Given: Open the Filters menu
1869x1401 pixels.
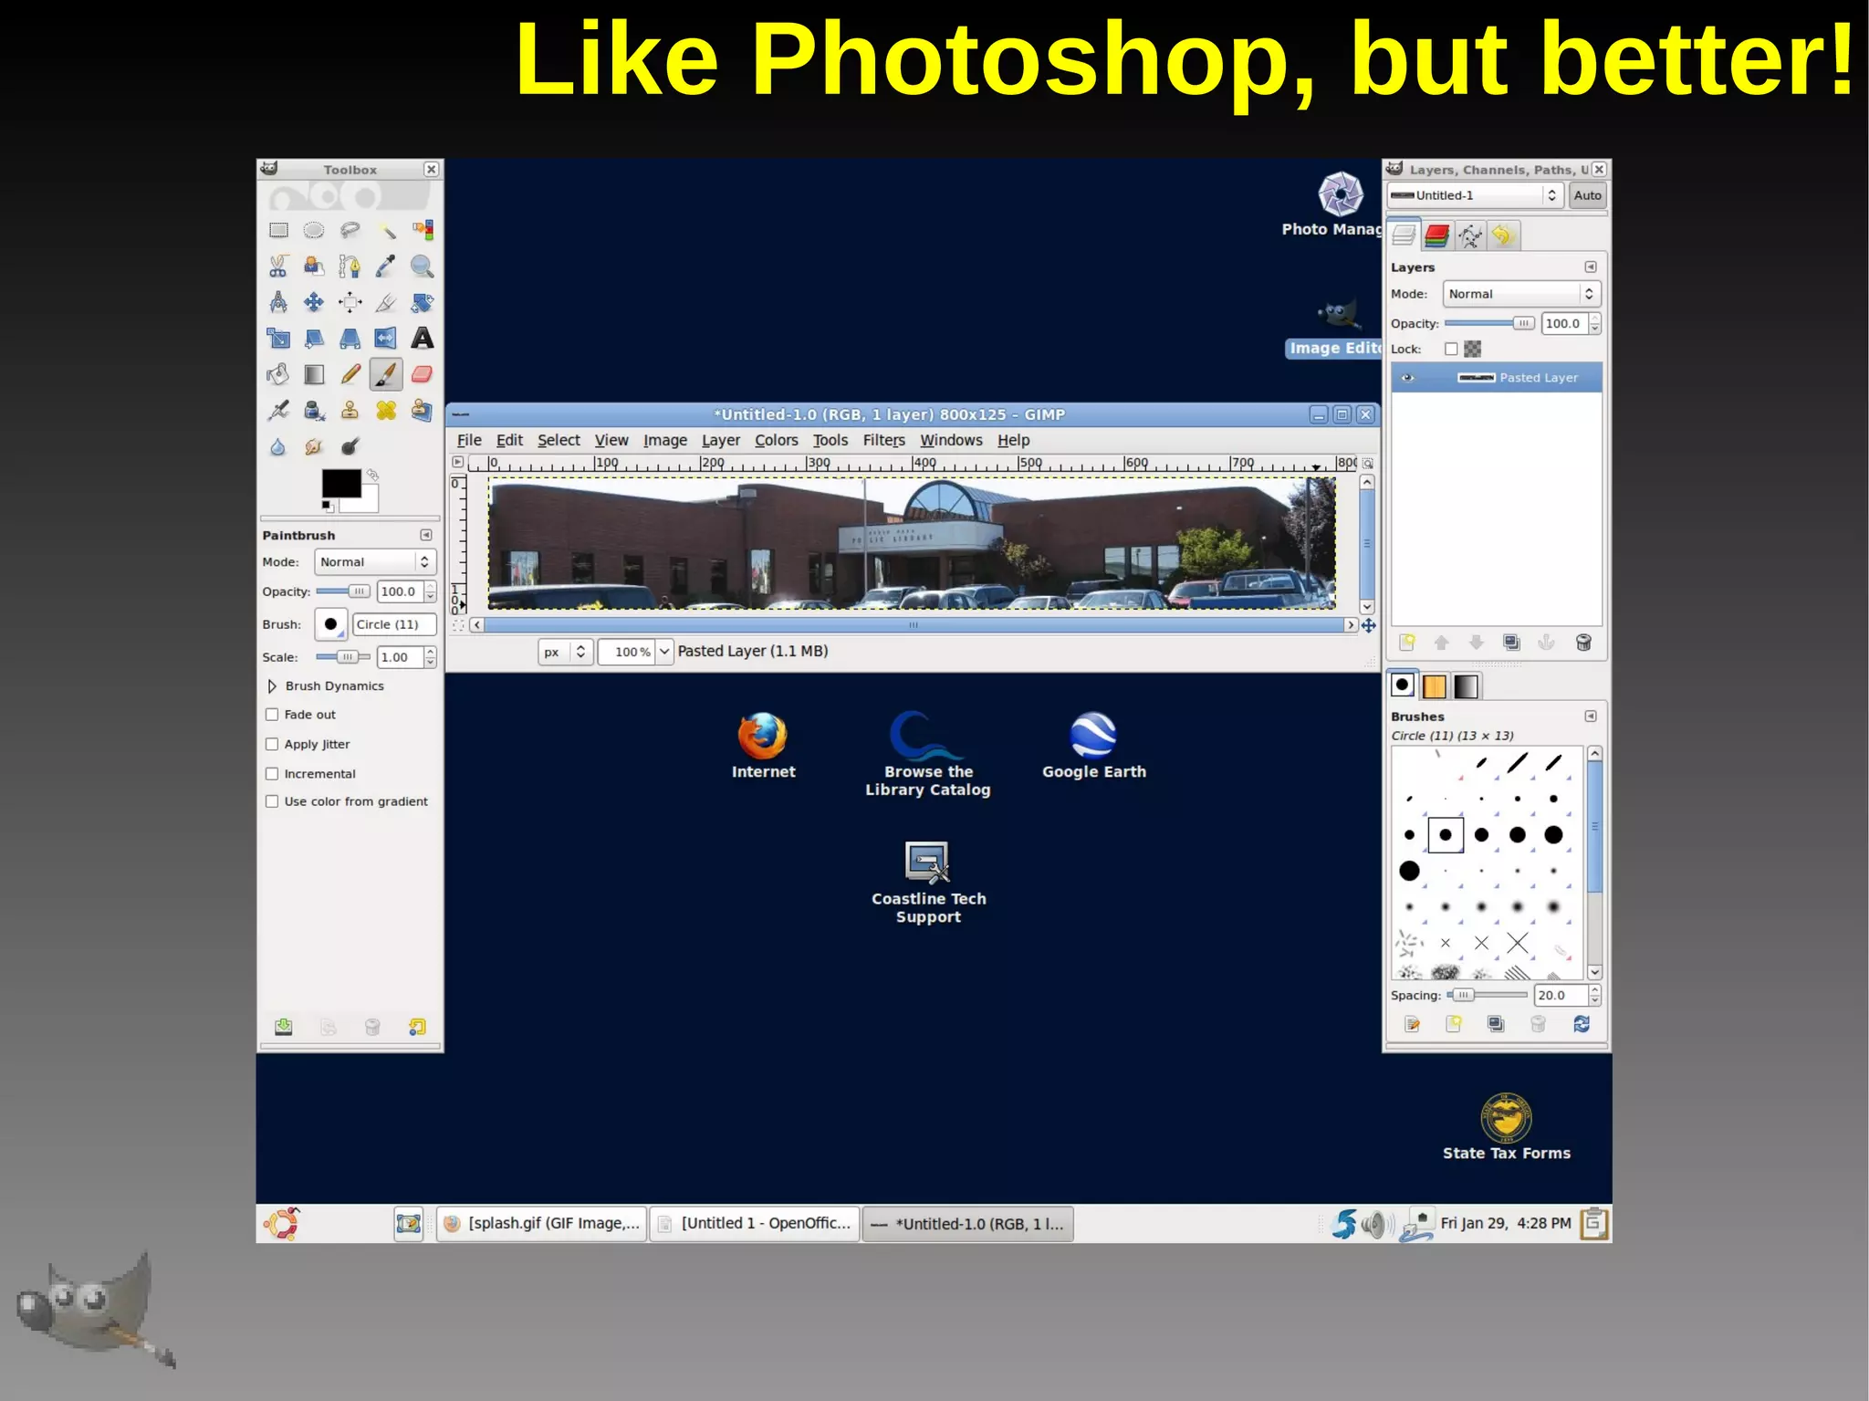Looking at the screenshot, I should [883, 440].
